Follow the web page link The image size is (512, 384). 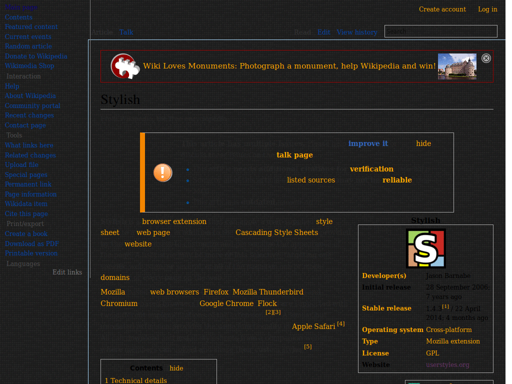pyautogui.click(x=153, y=232)
